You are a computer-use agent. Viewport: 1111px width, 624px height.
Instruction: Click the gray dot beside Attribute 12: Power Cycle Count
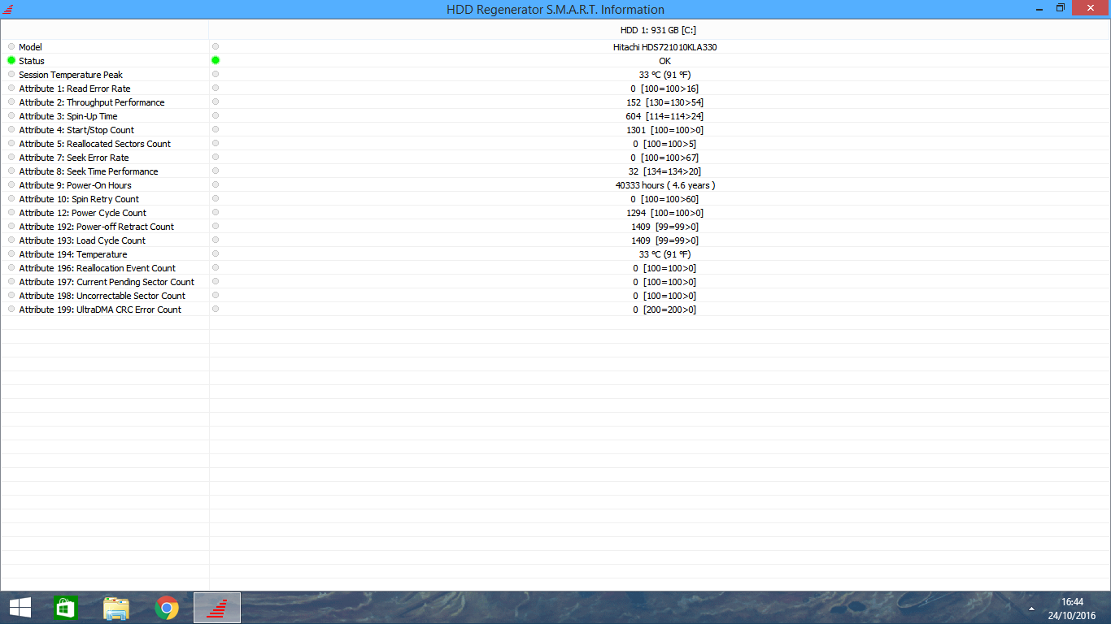pos(11,212)
